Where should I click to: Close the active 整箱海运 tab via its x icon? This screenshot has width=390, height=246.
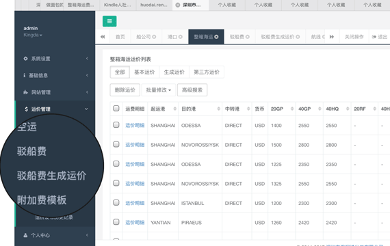(x=216, y=37)
